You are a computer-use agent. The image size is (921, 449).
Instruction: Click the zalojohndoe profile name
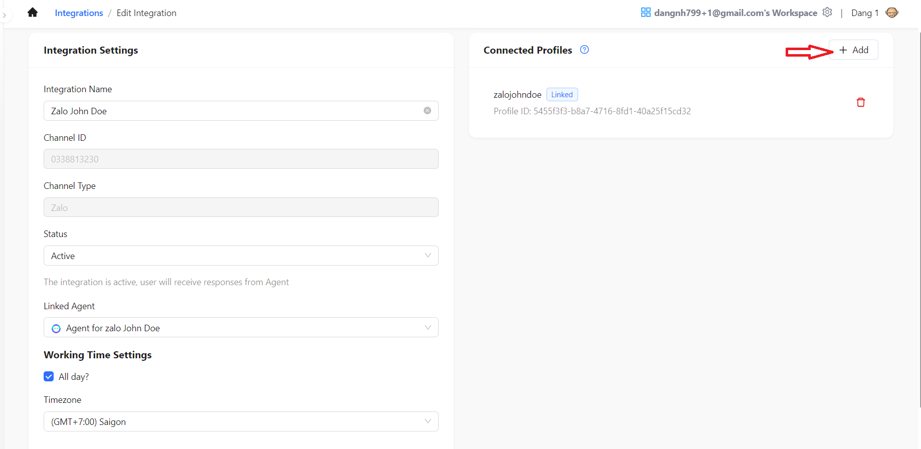(x=517, y=95)
